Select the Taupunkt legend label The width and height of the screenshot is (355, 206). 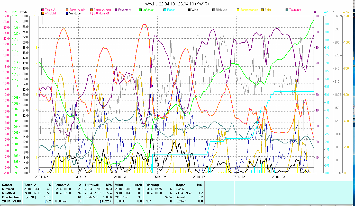pyautogui.click(x=295, y=10)
